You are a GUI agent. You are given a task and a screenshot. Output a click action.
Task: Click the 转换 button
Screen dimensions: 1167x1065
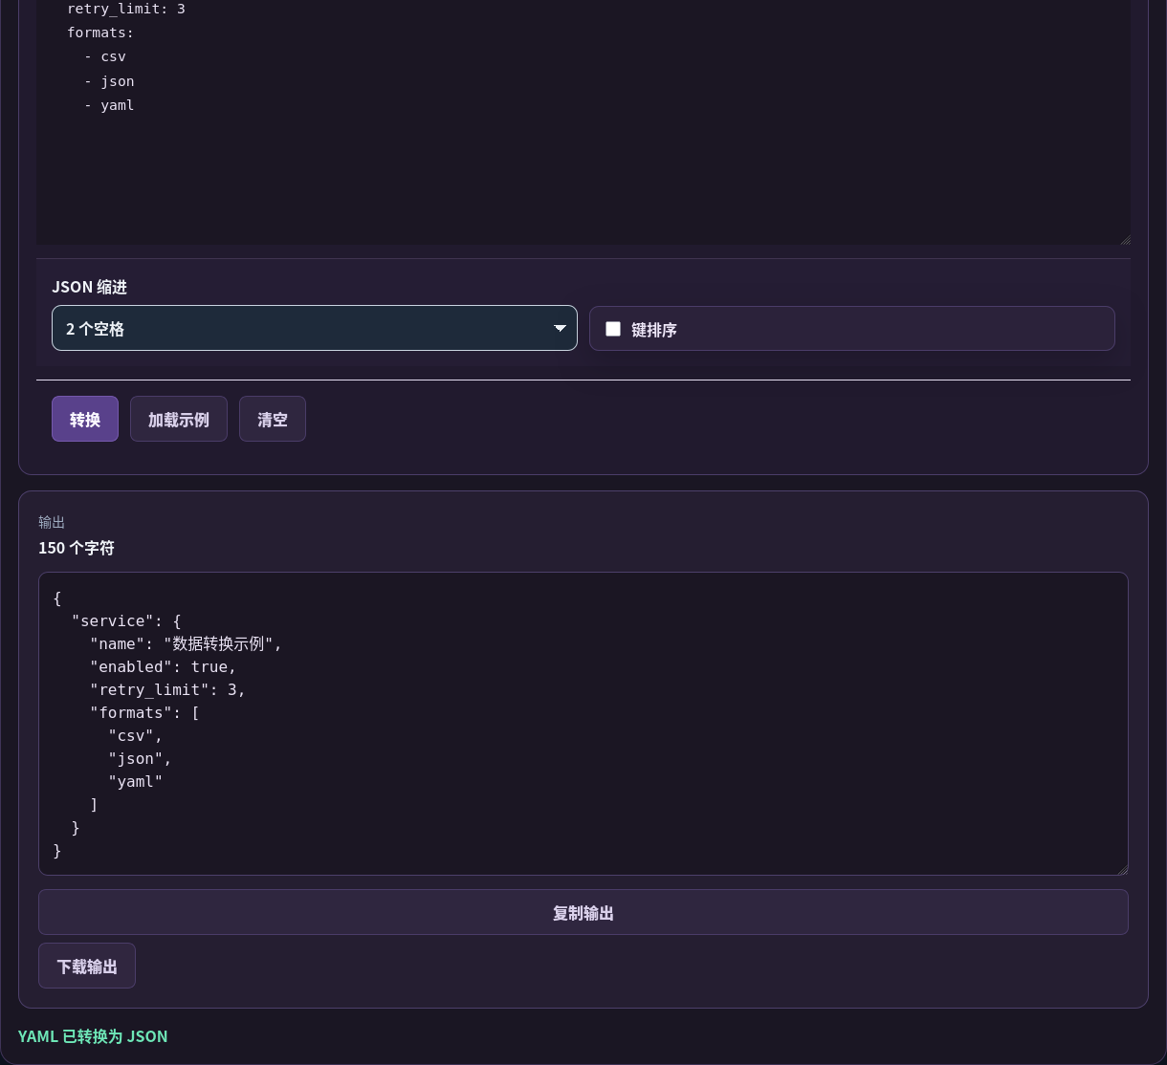(x=85, y=419)
